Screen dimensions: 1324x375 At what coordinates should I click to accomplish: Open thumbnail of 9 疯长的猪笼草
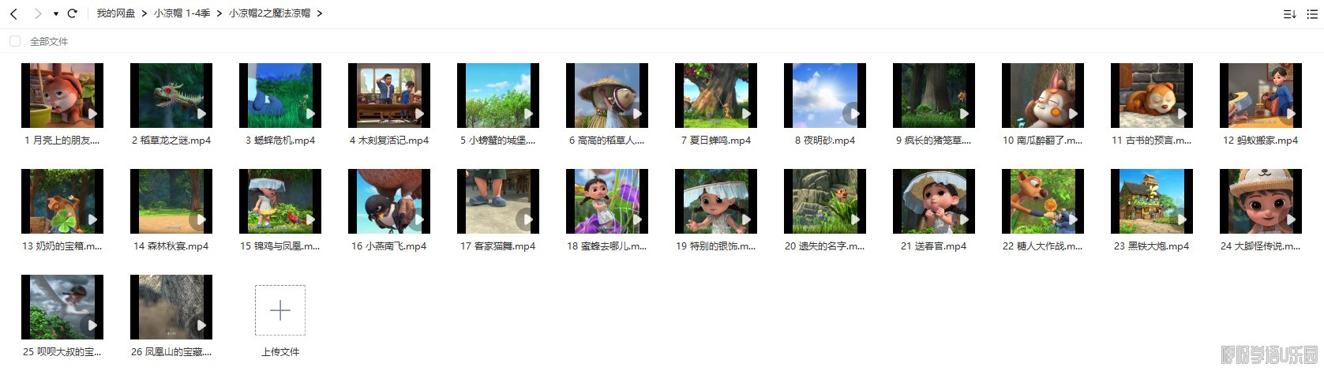click(934, 96)
